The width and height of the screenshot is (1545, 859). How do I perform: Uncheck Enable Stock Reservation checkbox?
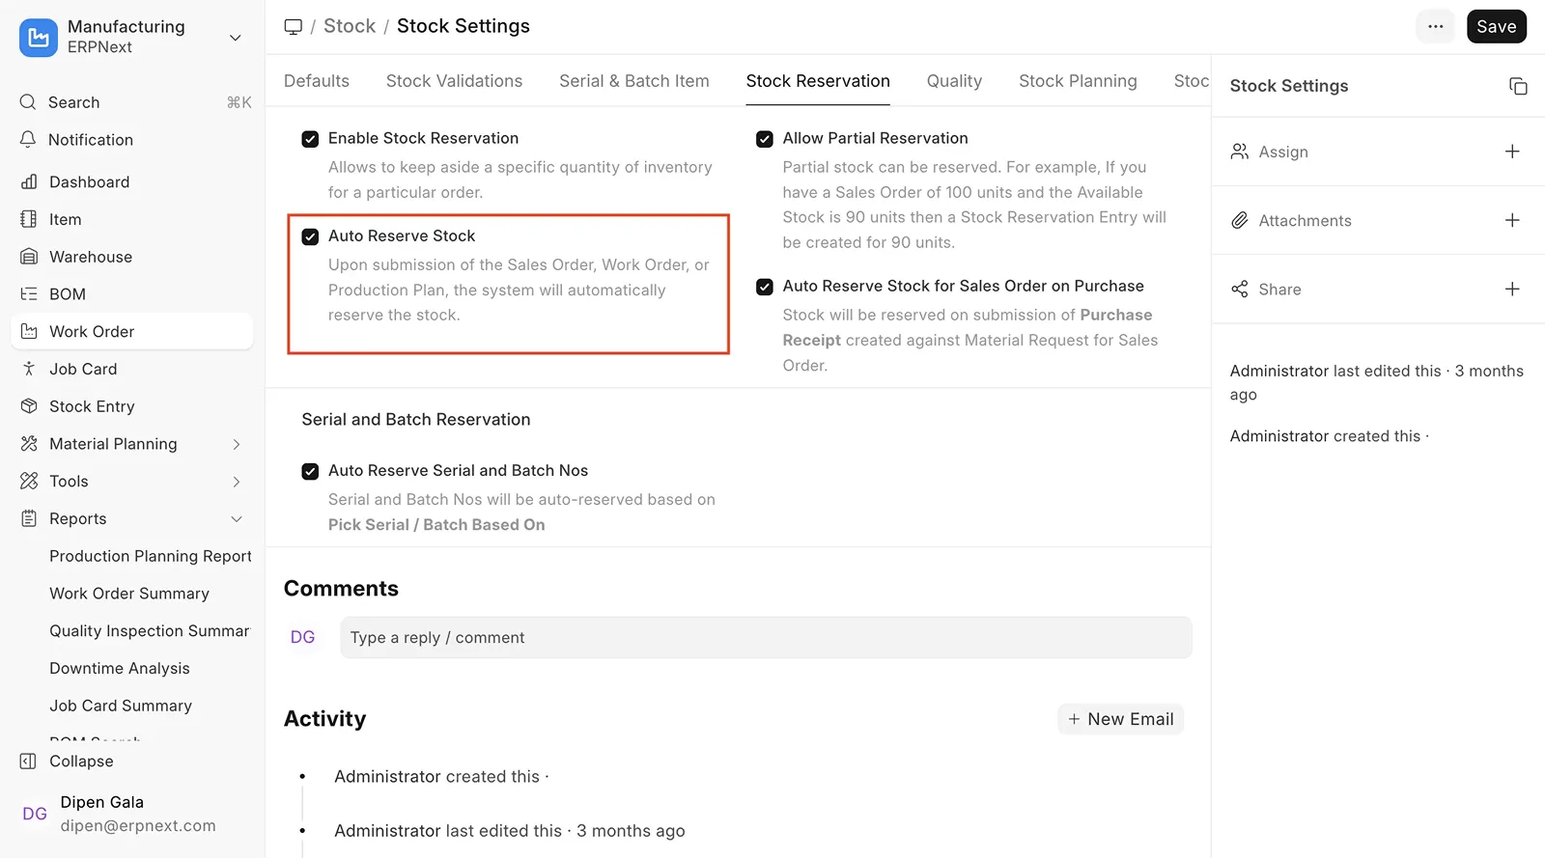(x=310, y=139)
